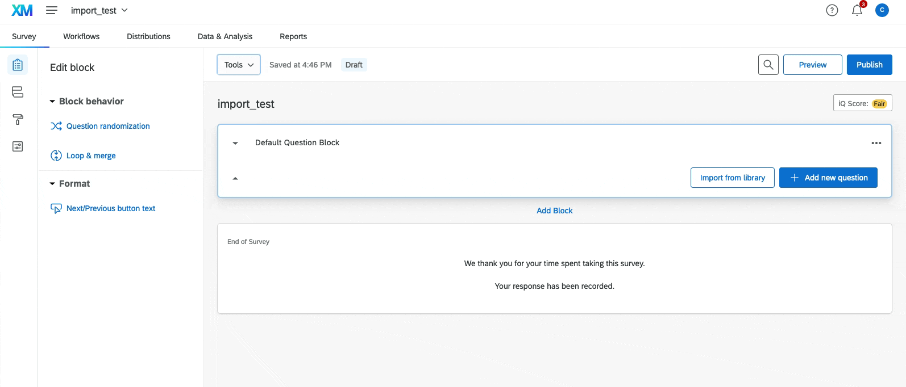Open the hamburger navigation menu
This screenshot has width=906, height=387.
(x=52, y=10)
